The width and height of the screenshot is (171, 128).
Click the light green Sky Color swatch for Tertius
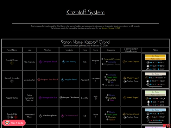pos(155,92)
